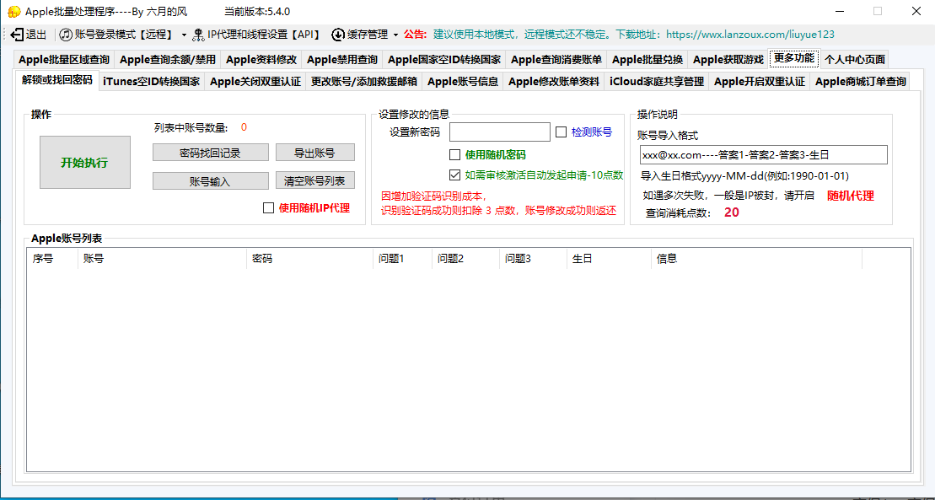Check the 检测账号 checkbox
The width and height of the screenshot is (935, 500).
(x=562, y=132)
